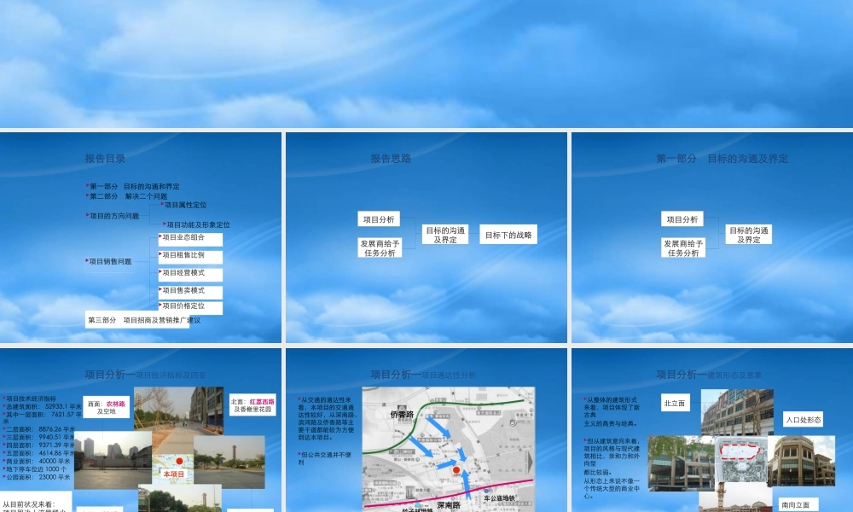Select 项目分析 box in the 第一部分 slide

[x=682, y=219]
